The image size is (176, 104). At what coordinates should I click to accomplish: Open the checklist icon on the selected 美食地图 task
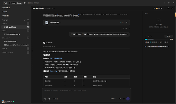[28, 27]
